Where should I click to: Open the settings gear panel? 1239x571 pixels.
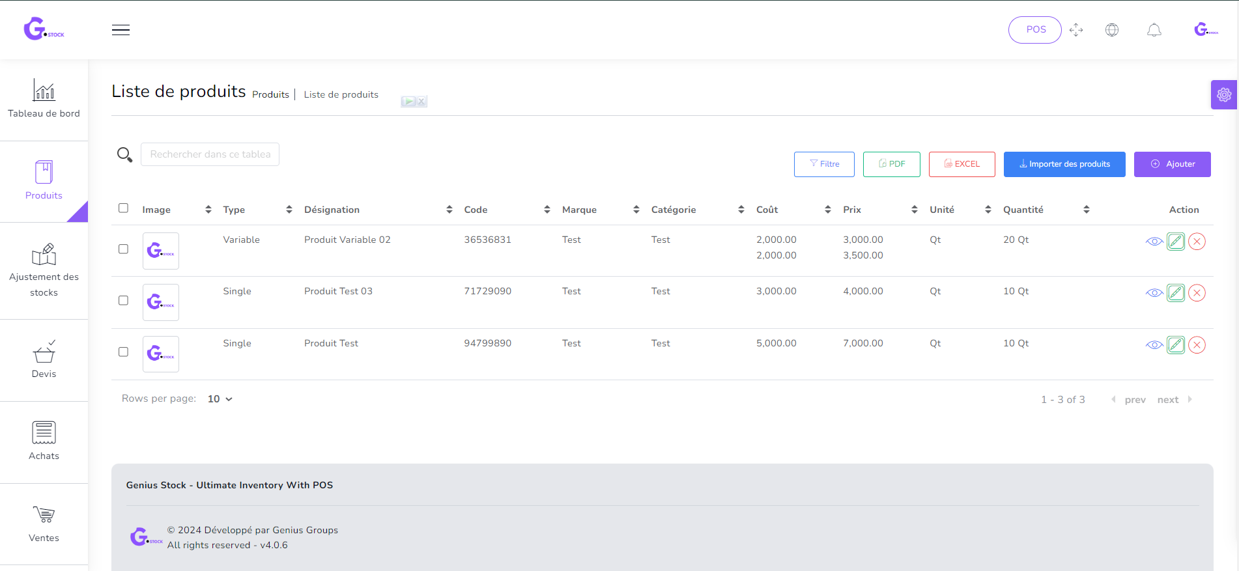coord(1224,95)
